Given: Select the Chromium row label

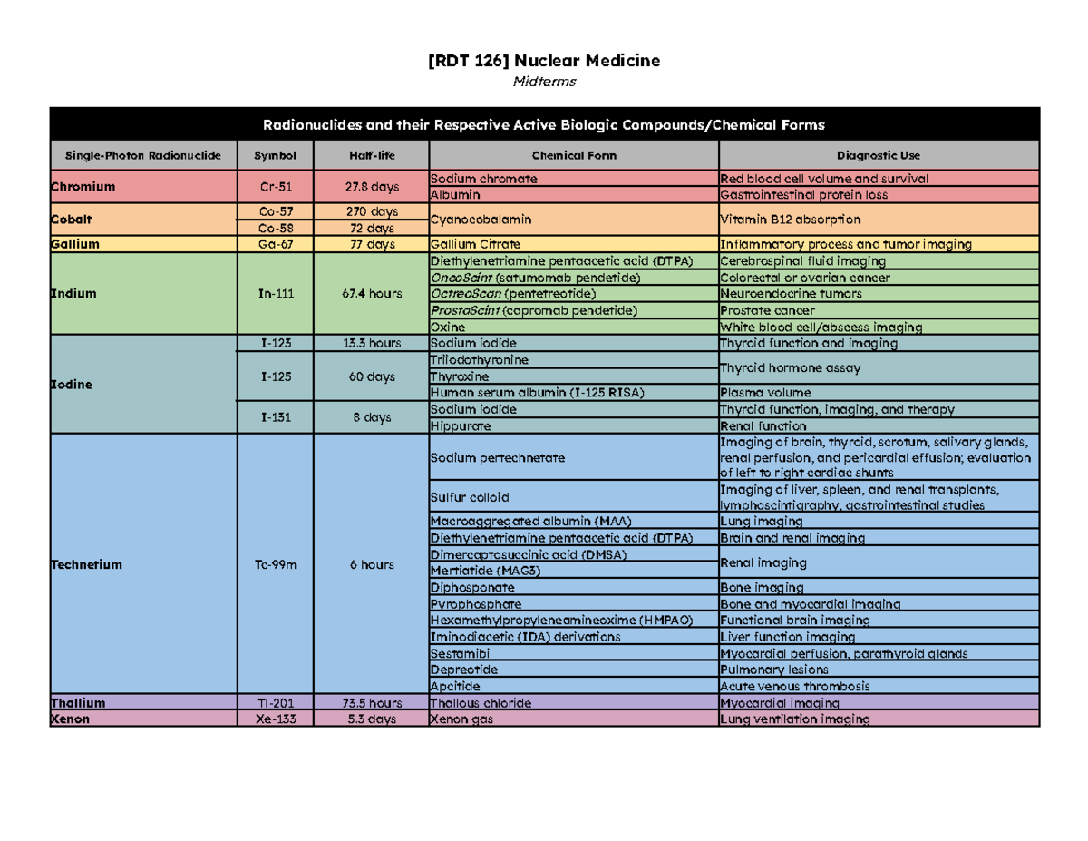Looking at the screenshot, I should click(82, 186).
